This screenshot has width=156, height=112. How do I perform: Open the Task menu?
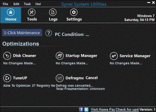click(27, 4)
